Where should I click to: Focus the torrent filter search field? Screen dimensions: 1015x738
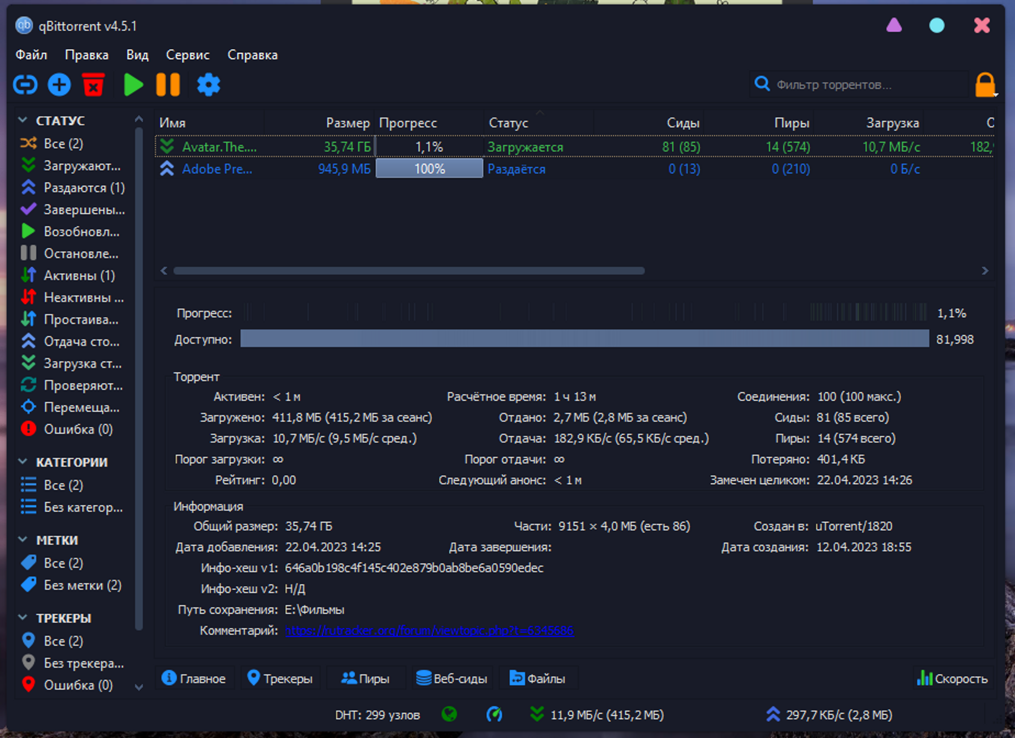pyautogui.click(x=859, y=85)
